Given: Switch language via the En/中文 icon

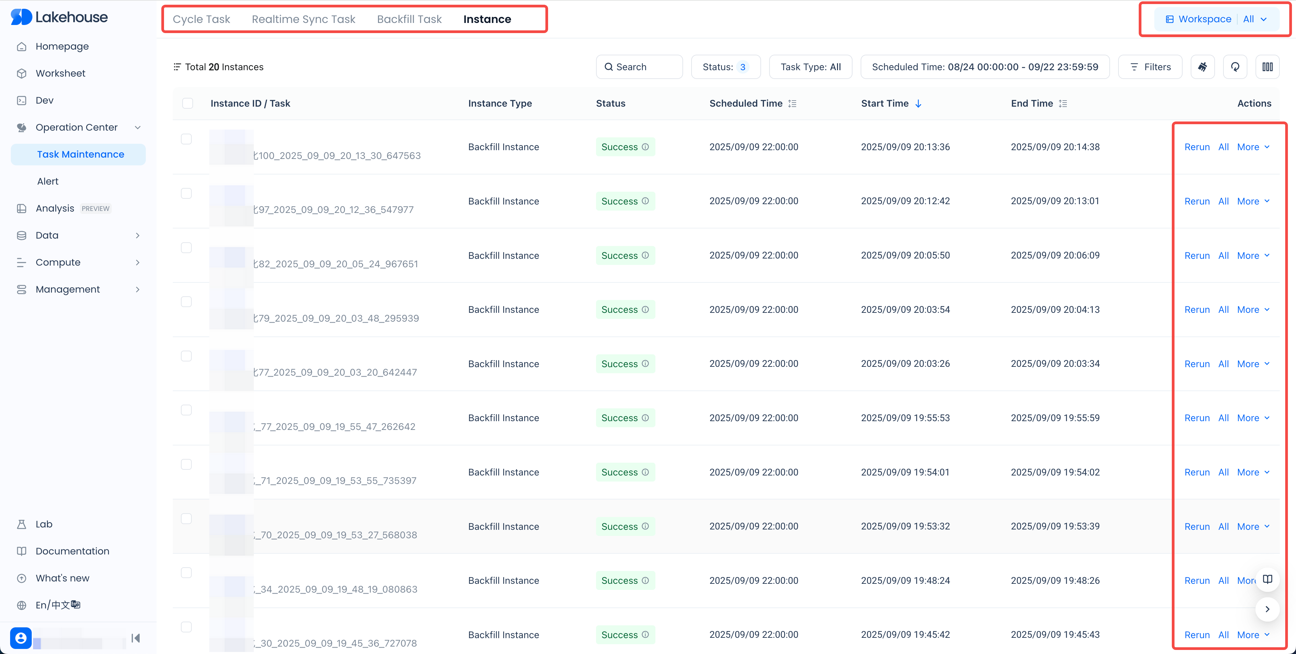Looking at the screenshot, I should [x=76, y=605].
